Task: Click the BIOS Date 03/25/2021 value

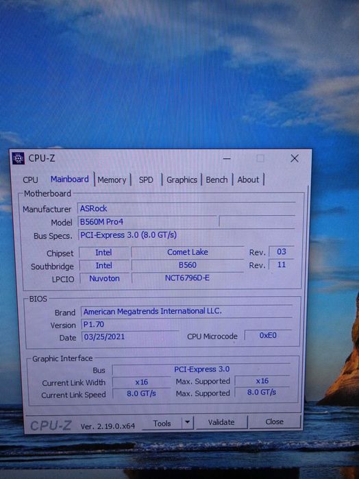Action: click(130, 336)
